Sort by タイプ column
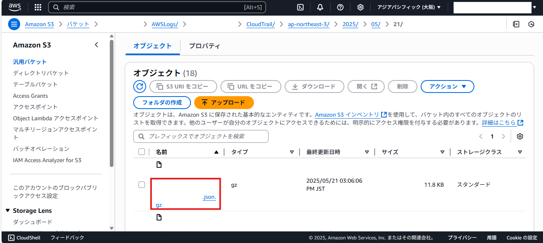The height and width of the screenshot is (243, 543). coord(292,152)
